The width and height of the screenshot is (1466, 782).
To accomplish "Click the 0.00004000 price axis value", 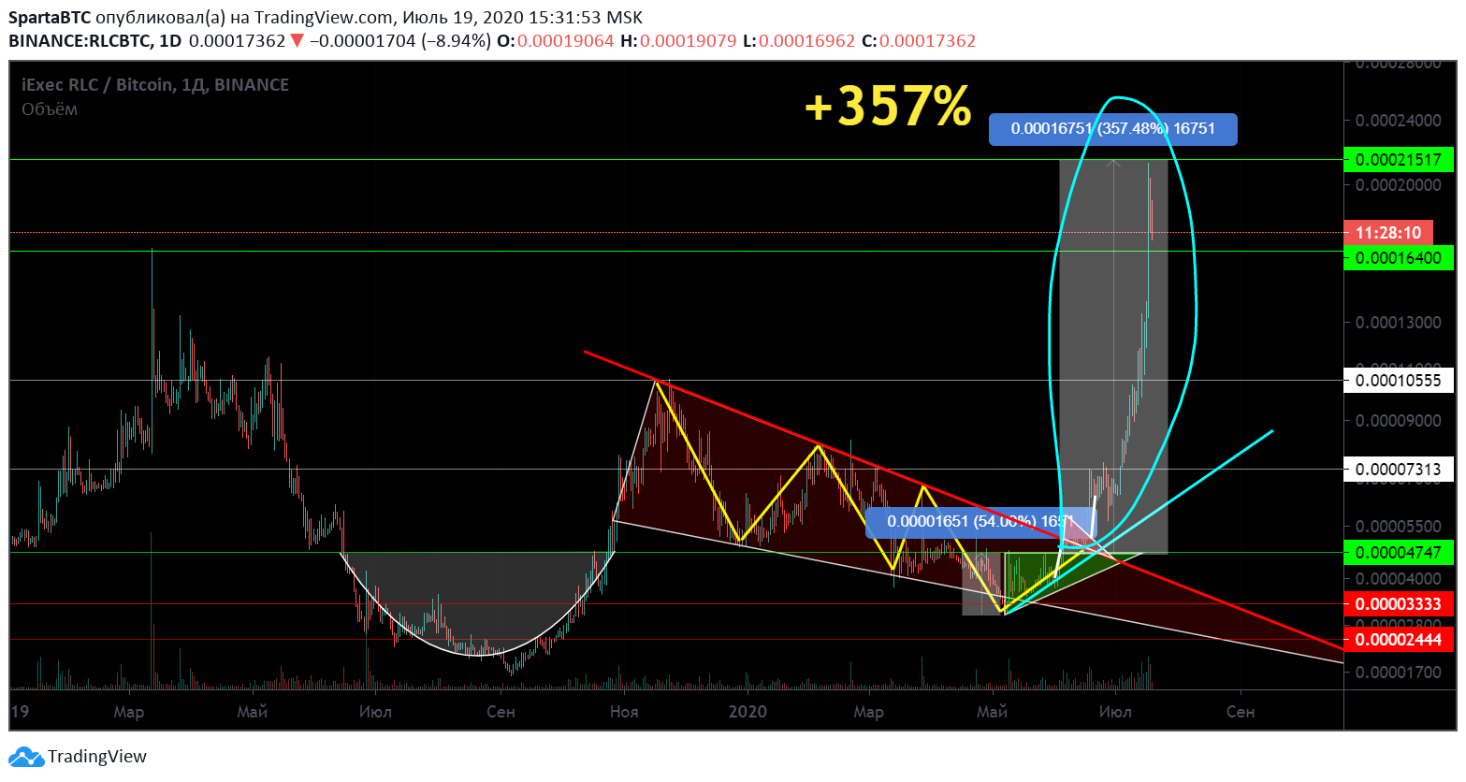I will click(1399, 580).
